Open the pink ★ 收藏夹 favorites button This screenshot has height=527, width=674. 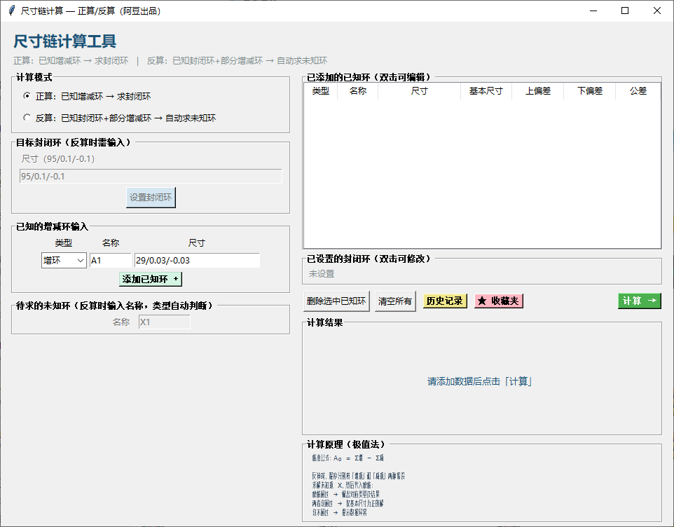pos(499,301)
